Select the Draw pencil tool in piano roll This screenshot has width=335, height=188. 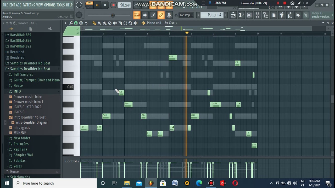(x=94, y=23)
